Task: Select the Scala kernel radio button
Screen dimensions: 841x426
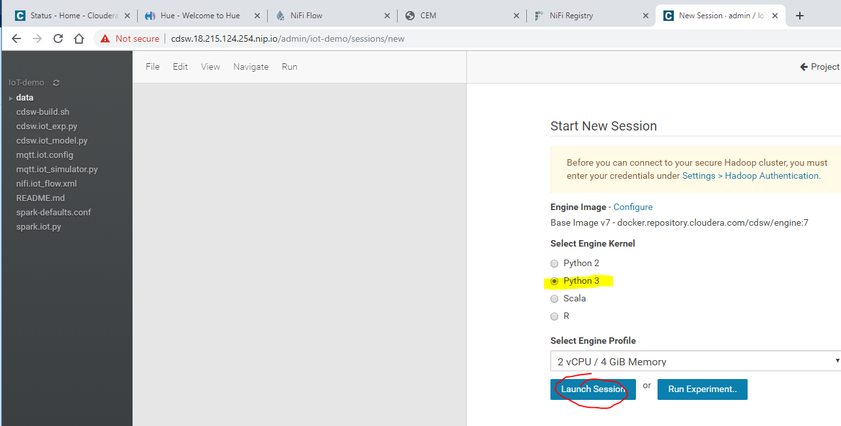Action: (x=554, y=299)
